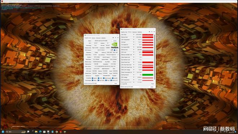
Task: Enable the Log to file checkbox
Action: pyautogui.click(x=122, y=84)
